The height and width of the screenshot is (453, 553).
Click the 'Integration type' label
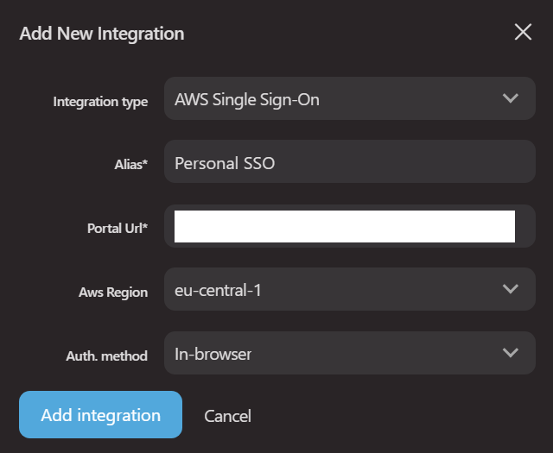(x=100, y=102)
